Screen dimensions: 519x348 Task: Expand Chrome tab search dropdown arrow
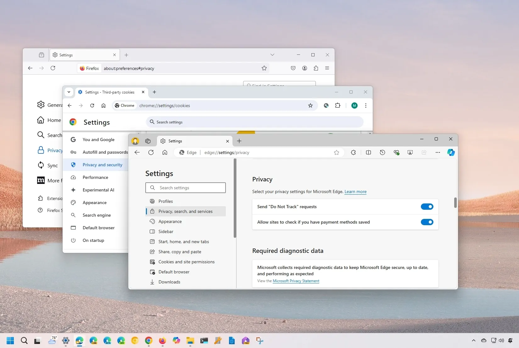click(69, 92)
